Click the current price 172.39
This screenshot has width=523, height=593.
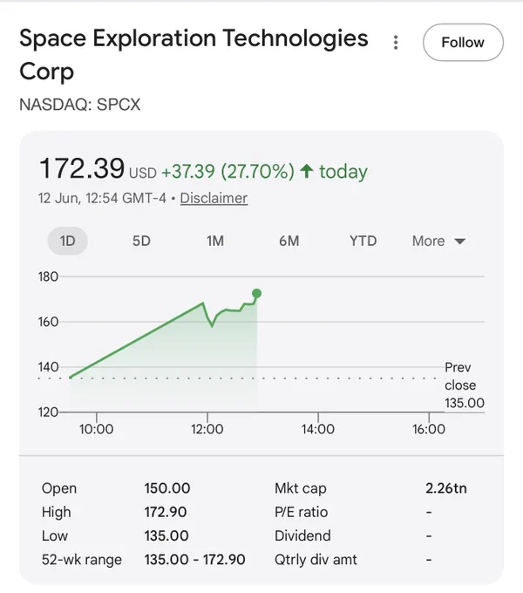82,168
